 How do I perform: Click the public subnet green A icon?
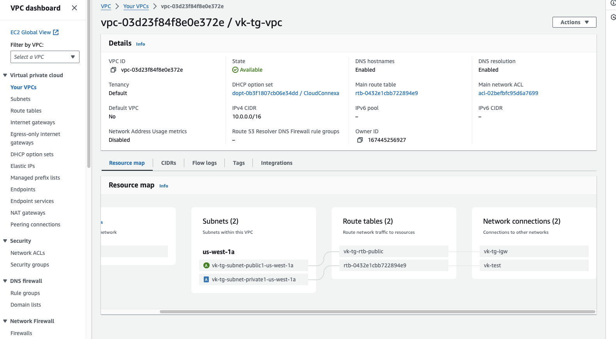(x=207, y=265)
